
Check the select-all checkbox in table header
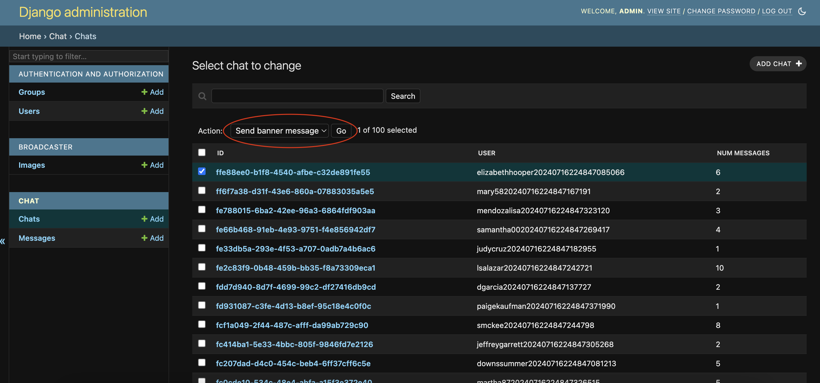202,152
